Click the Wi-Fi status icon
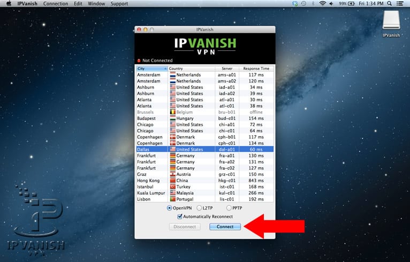This screenshot has width=410, height=262. click(323, 3)
